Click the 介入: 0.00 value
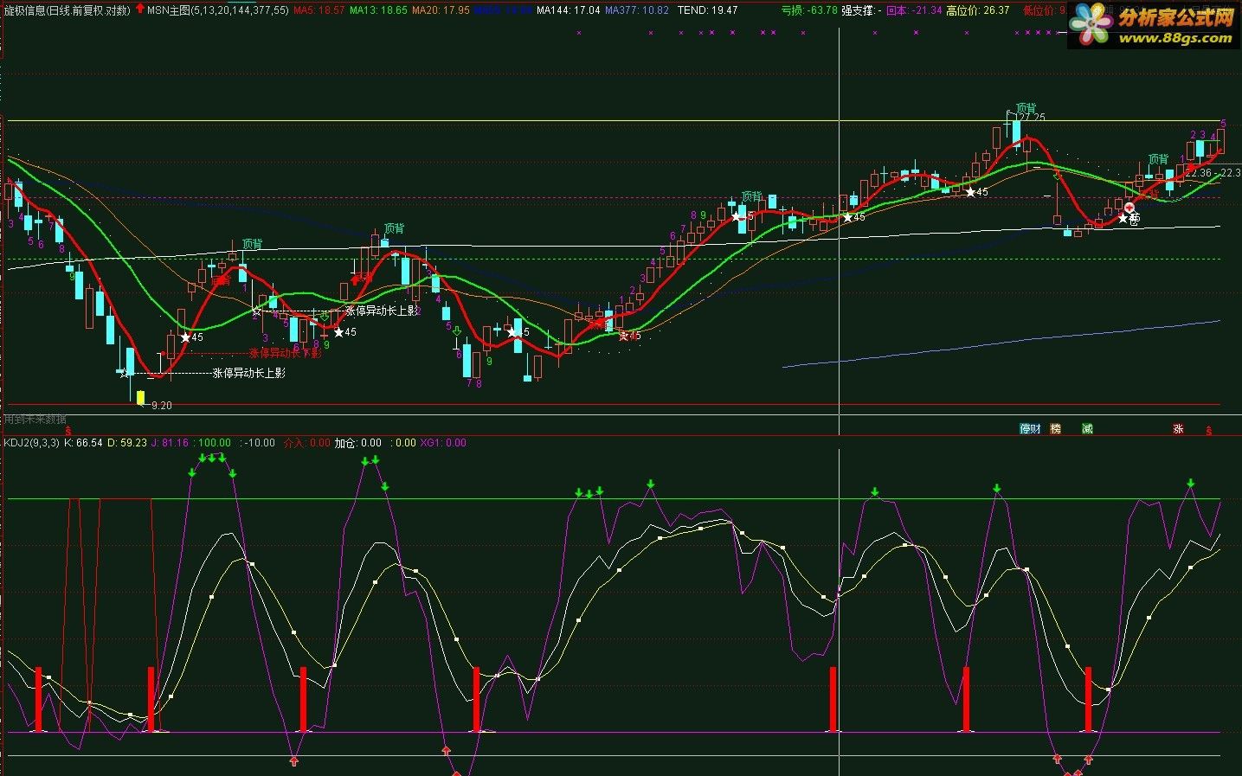This screenshot has height=776, width=1242. point(307,443)
